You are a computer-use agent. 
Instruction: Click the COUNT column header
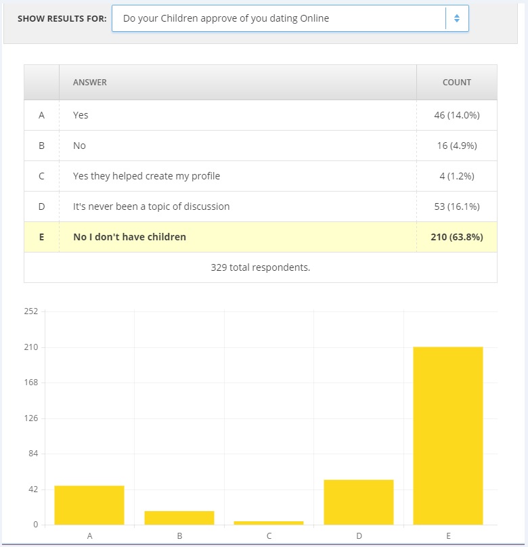click(457, 83)
